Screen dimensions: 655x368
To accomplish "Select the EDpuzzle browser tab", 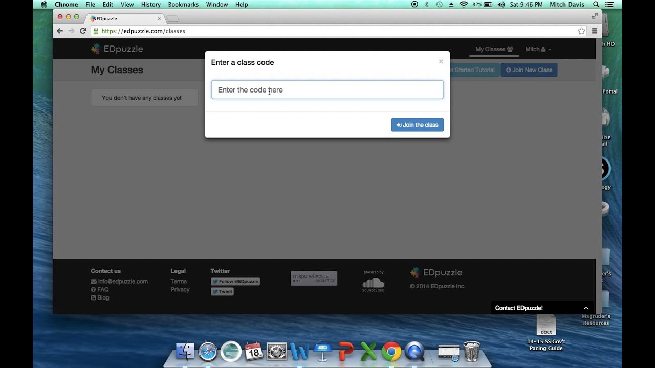I will pos(125,18).
